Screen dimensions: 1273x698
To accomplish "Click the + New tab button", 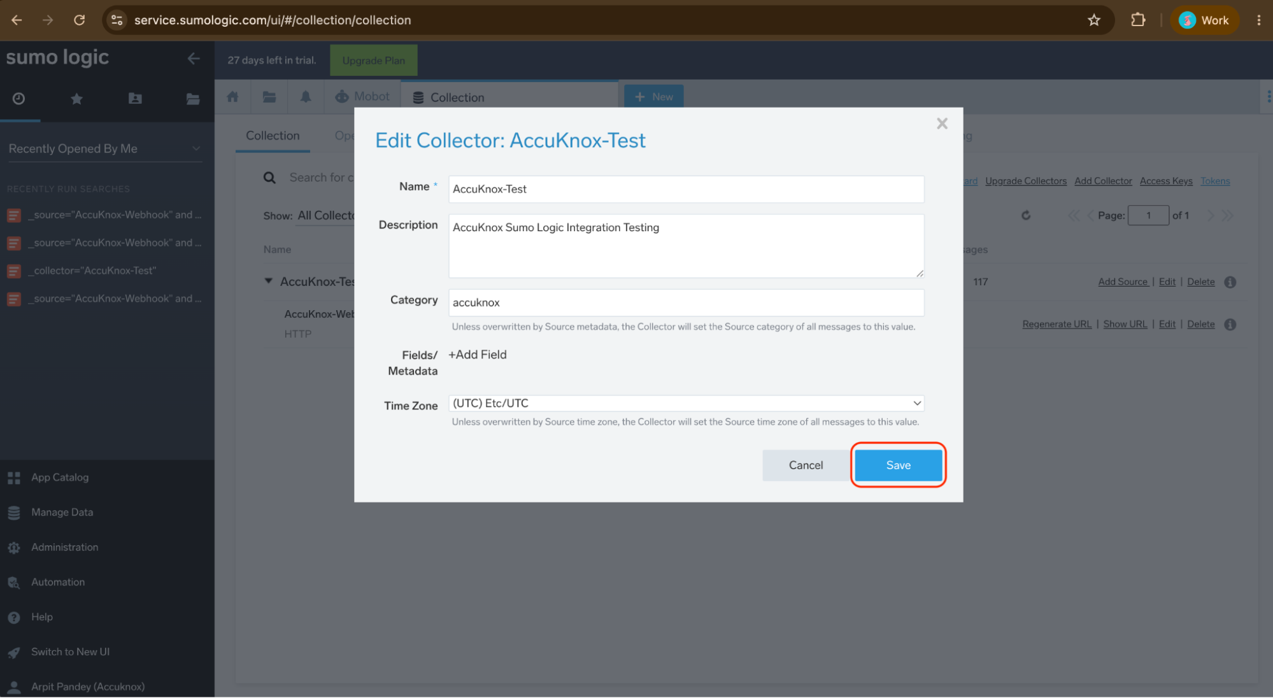I will [x=653, y=97].
